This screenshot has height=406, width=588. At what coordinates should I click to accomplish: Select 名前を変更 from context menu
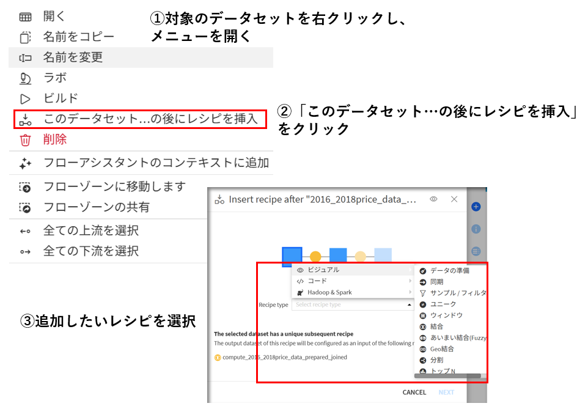[x=73, y=57]
